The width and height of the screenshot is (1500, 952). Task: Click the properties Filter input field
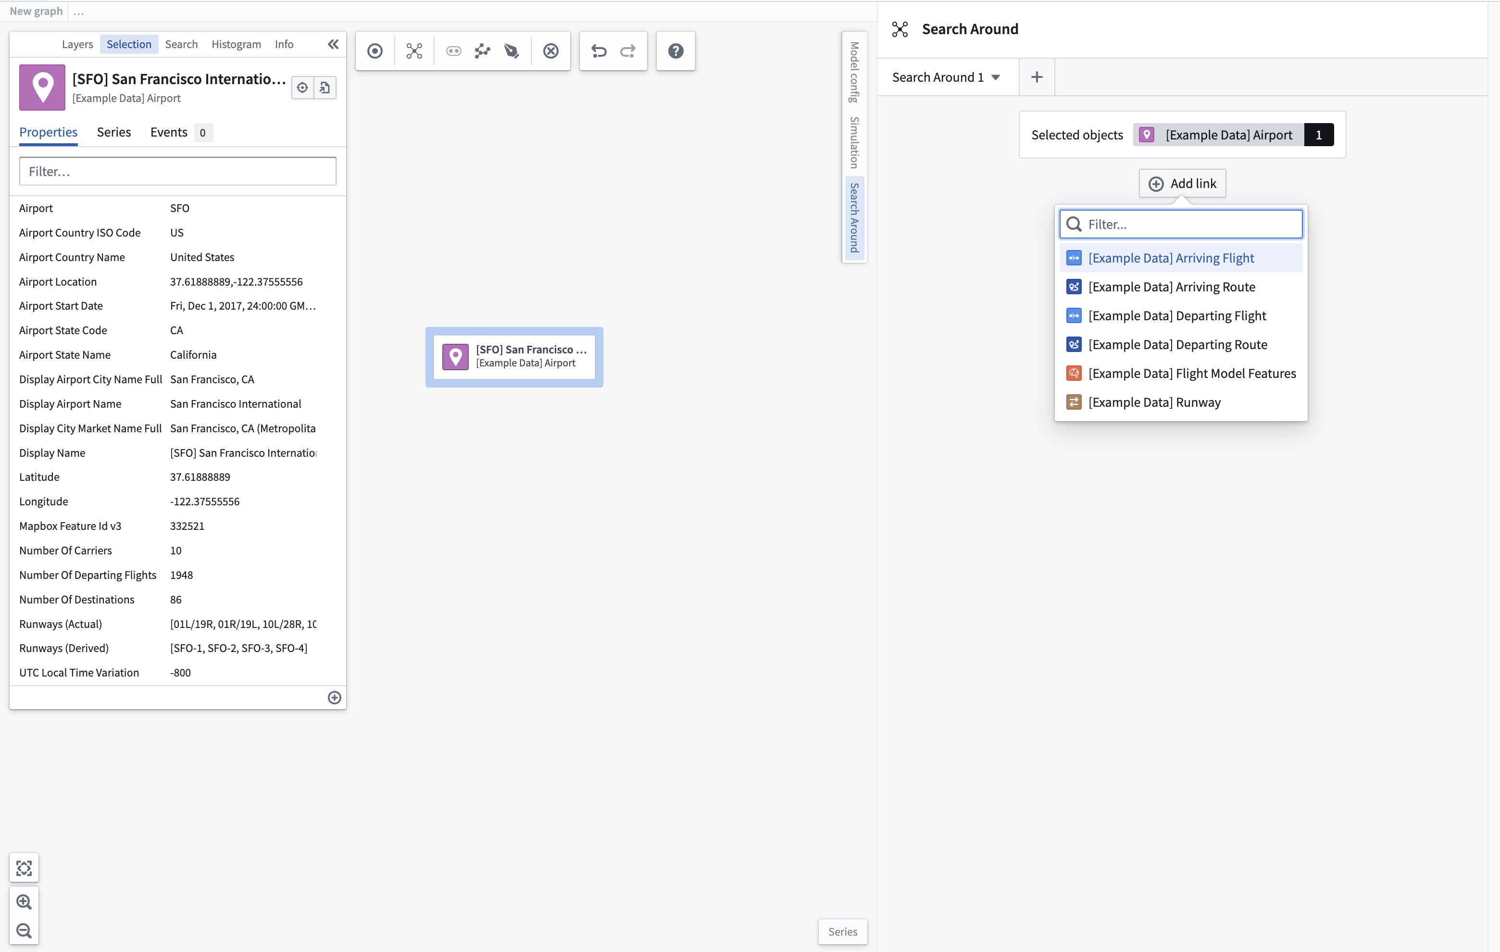177,171
